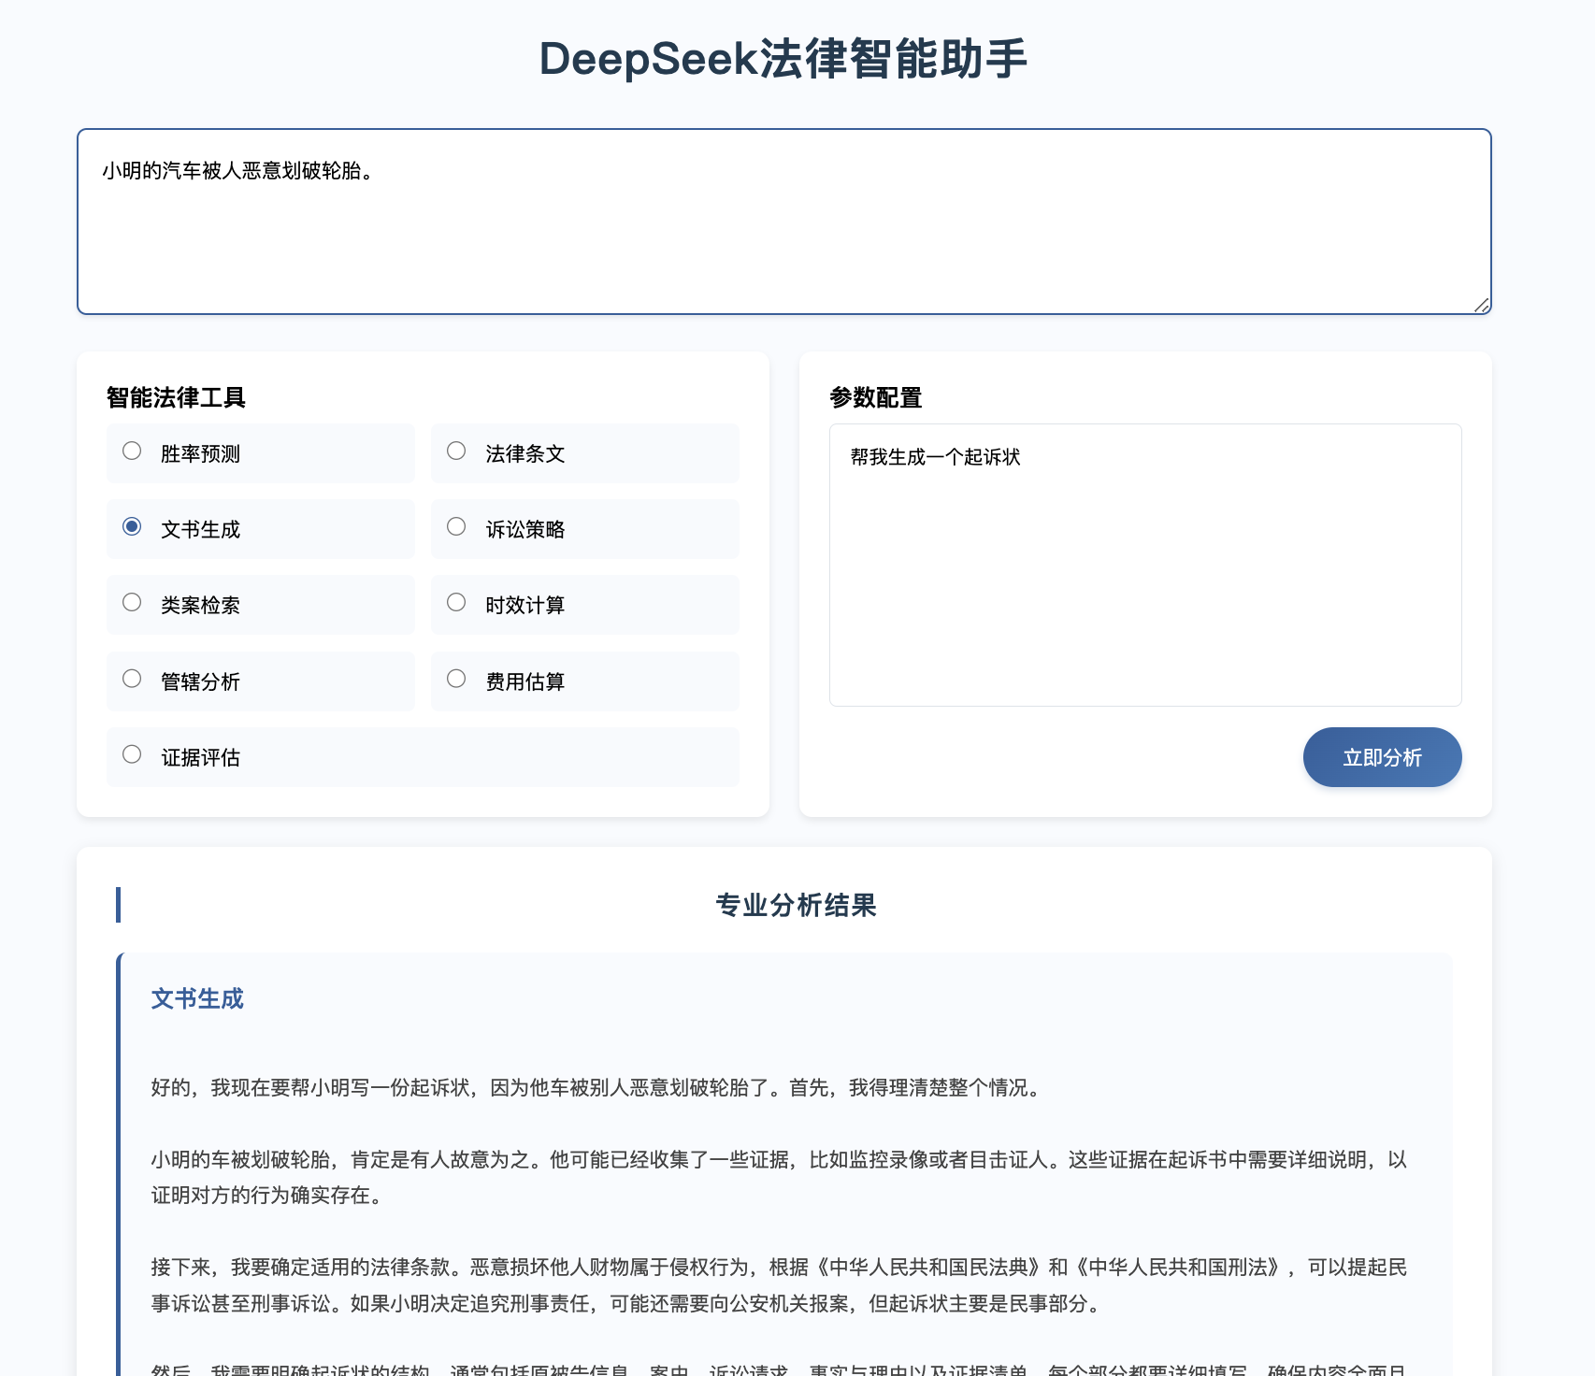Select the 费用估算 radio option

[456, 680]
